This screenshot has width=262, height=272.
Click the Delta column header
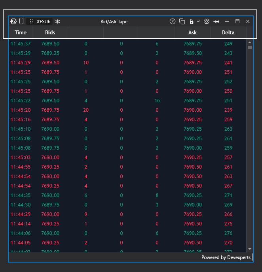(x=228, y=32)
